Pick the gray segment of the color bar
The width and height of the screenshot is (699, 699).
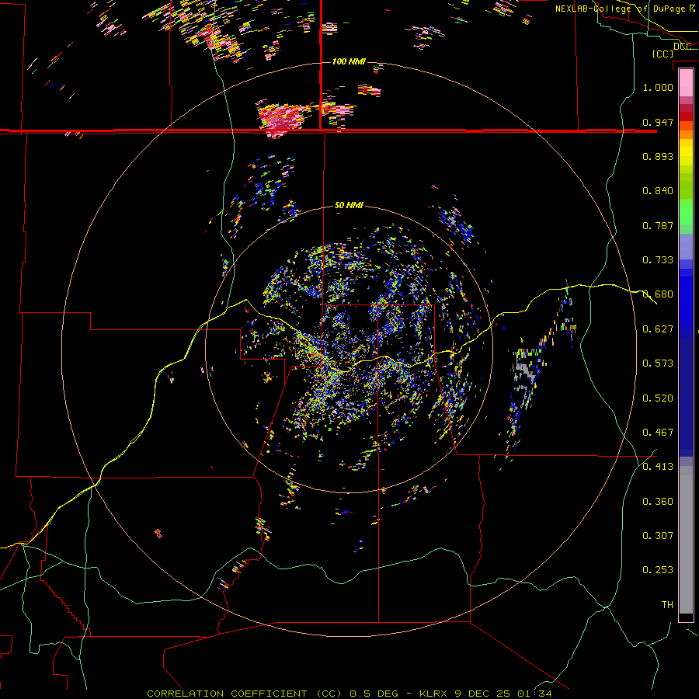pyautogui.click(x=686, y=540)
